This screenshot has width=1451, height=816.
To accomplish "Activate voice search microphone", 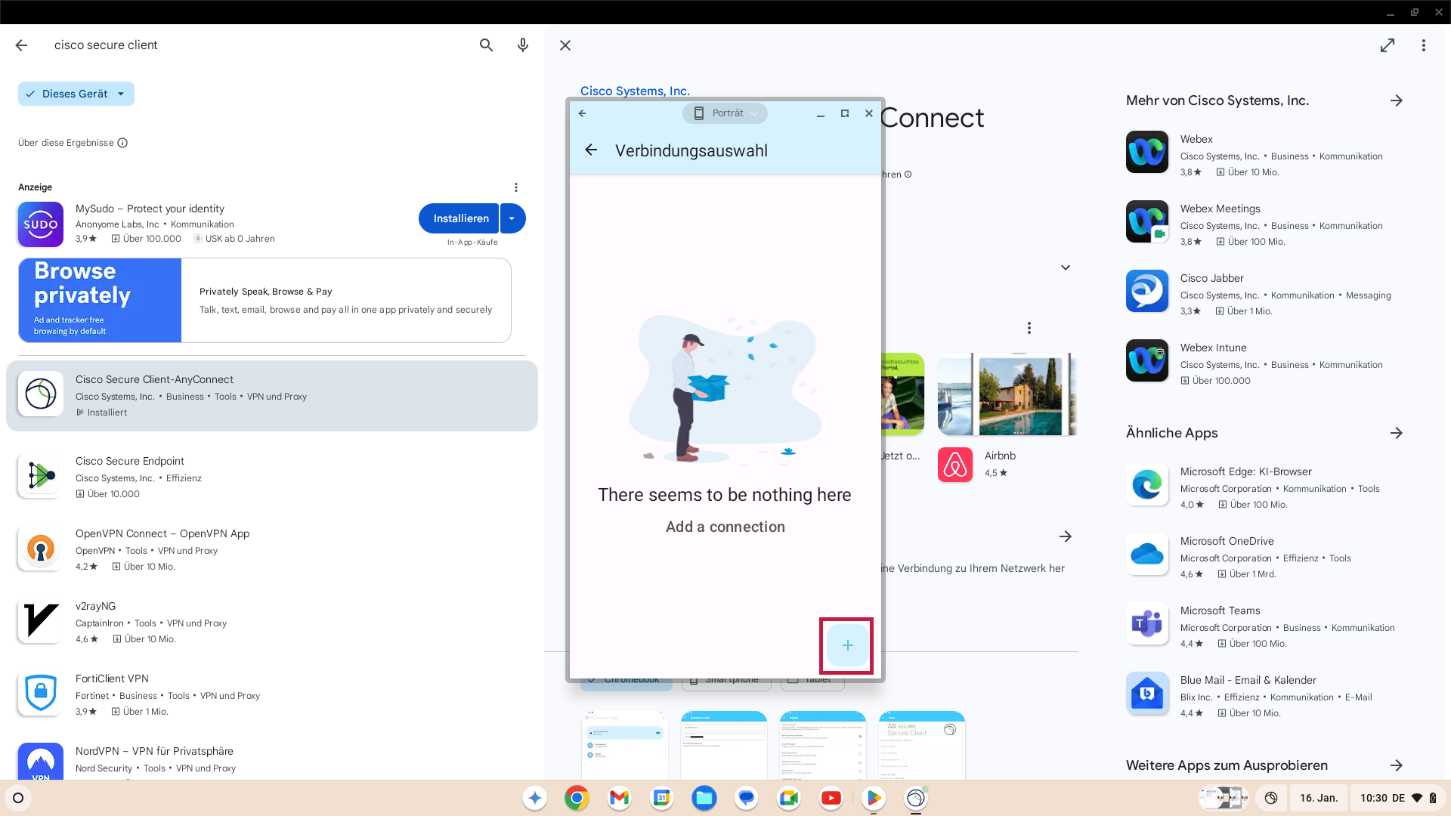I will (523, 45).
